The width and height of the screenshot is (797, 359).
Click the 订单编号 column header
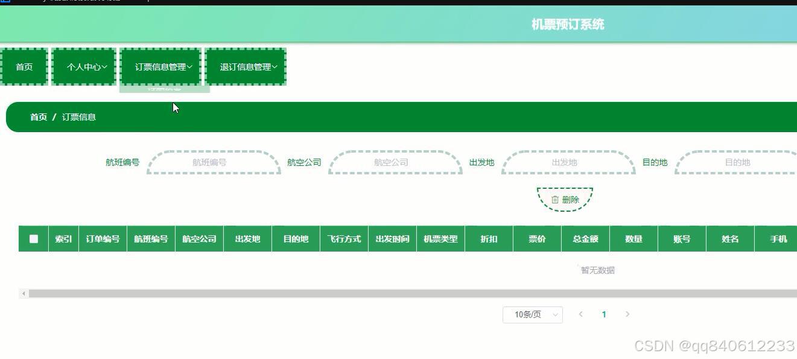(x=103, y=239)
